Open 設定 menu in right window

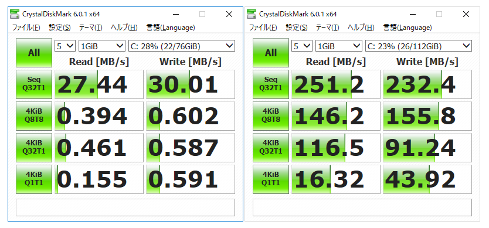(x=297, y=28)
